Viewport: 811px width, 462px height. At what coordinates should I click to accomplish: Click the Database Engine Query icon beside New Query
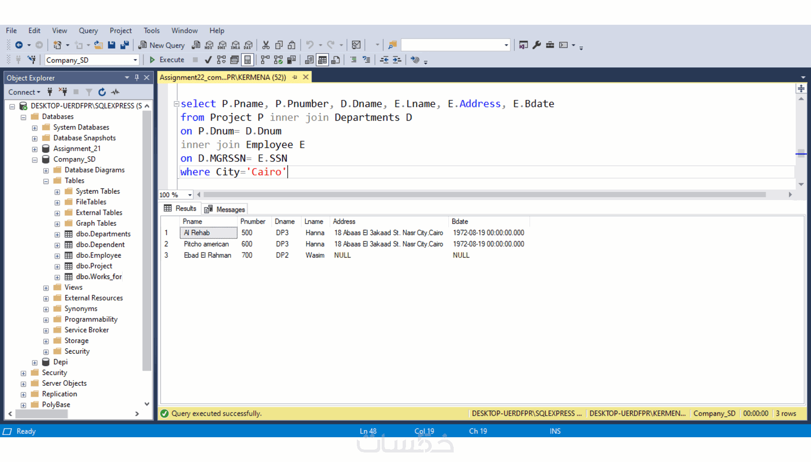196,45
